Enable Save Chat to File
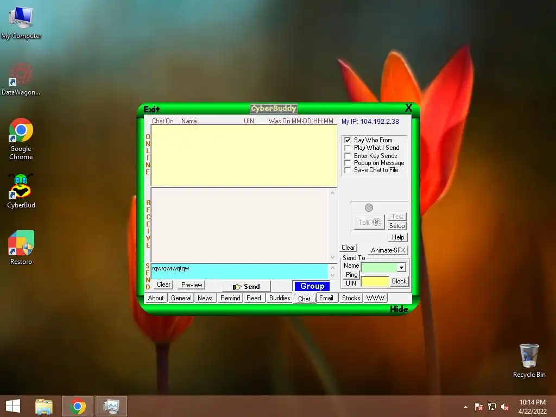The width and height of the screenshot is (556, 417). coord(347,170)
